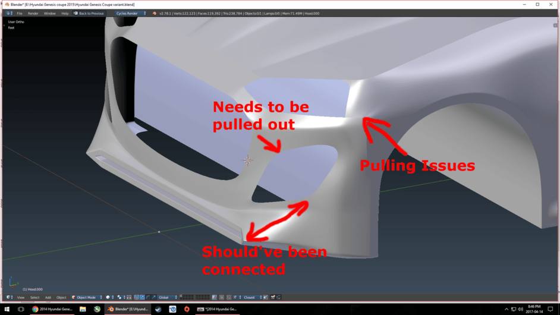Image resolution: width=560 pixels, height=315 pixels.
Task: Click the User Ortho view label
Action: pyautogui.click(x=16, y=22)
